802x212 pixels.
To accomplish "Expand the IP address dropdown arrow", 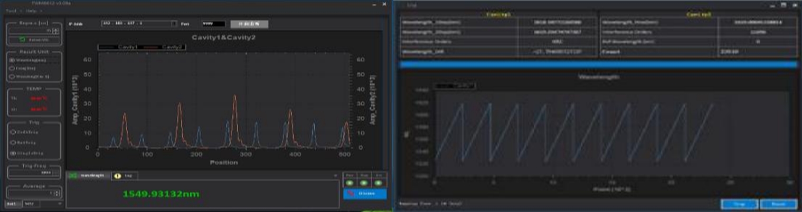I will (174, 24).
